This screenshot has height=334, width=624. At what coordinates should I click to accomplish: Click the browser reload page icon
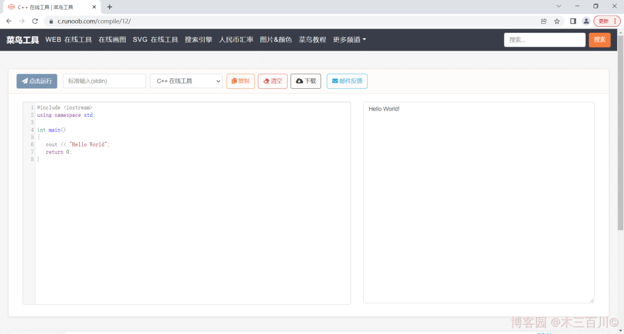35,21
